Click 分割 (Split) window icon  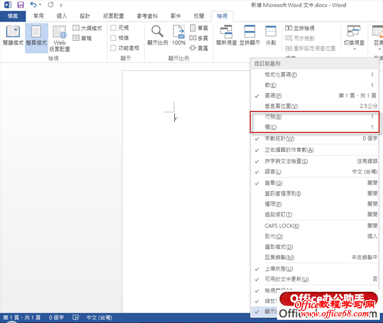pyautogui.click(x=271, y=35)
